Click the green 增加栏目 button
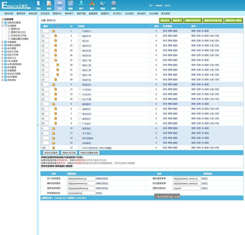The width and height of the screenshot is (245, 235). [x=165, y=20]
